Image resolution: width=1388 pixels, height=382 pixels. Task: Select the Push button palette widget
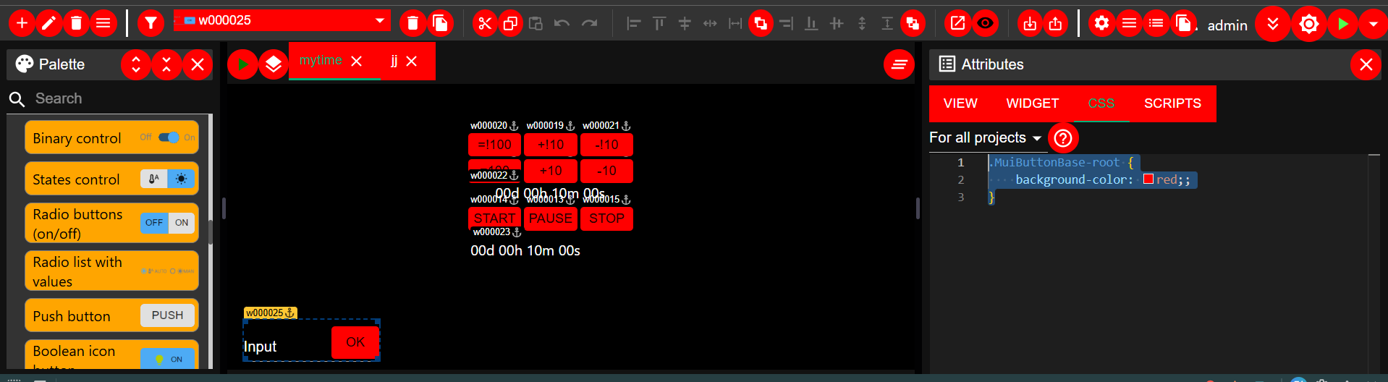[111, 315]
